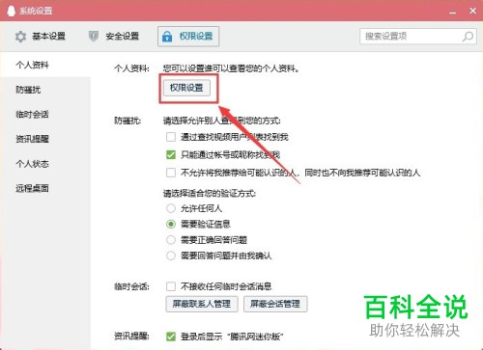Select 个人状态 sidebar item

[x=45, y=164]
